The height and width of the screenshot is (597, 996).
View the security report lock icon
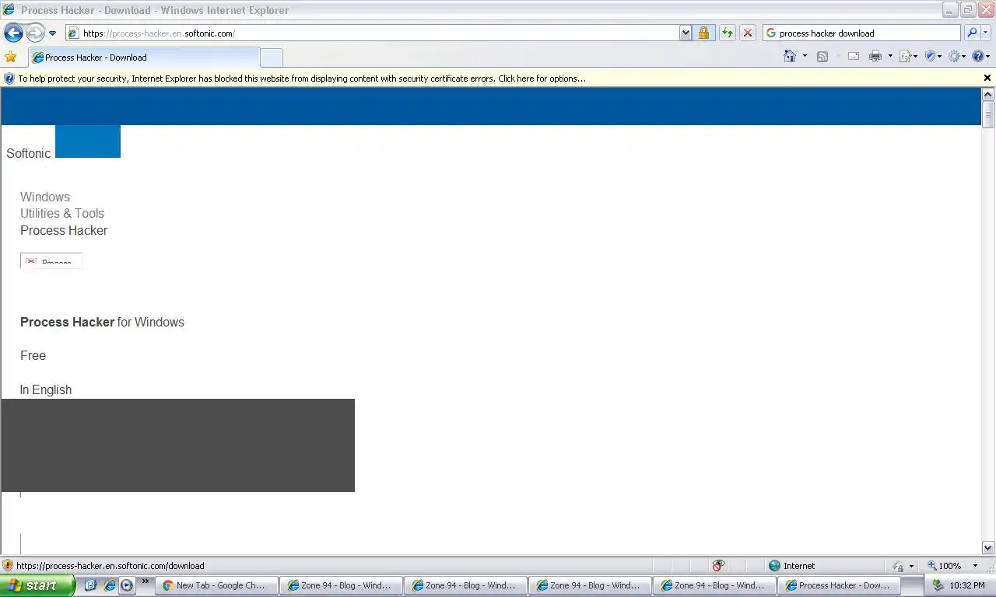click(x=703, y=33)
